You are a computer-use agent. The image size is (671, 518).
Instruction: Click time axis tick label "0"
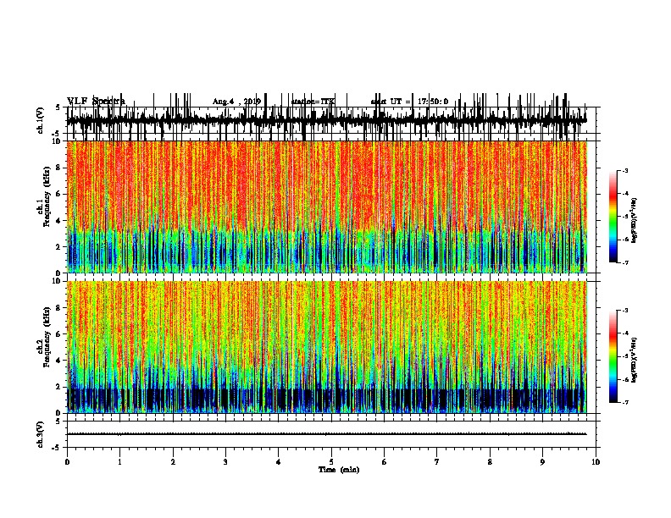coord(67,462)
